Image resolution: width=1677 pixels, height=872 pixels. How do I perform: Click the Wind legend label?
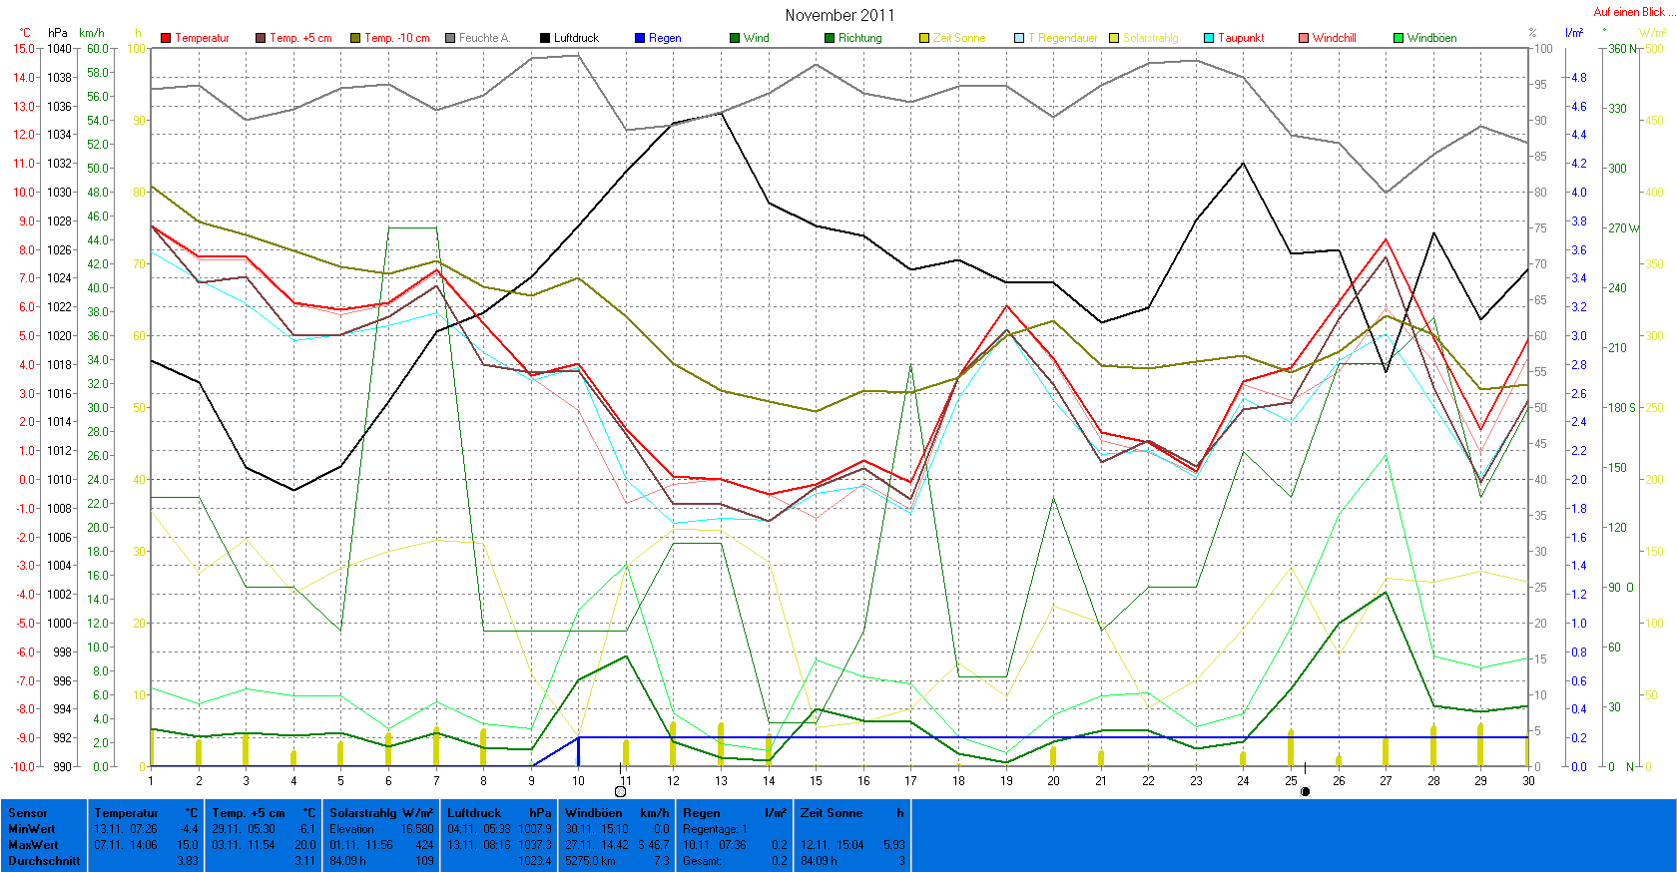coord(756,38)
